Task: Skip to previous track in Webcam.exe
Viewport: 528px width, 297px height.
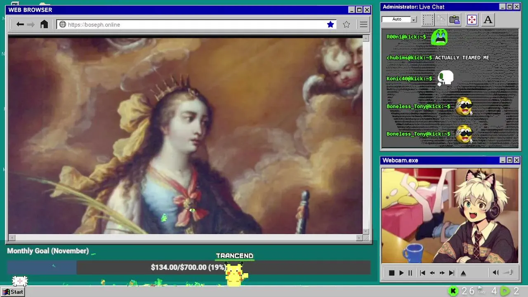Action: tap(422, 273)
